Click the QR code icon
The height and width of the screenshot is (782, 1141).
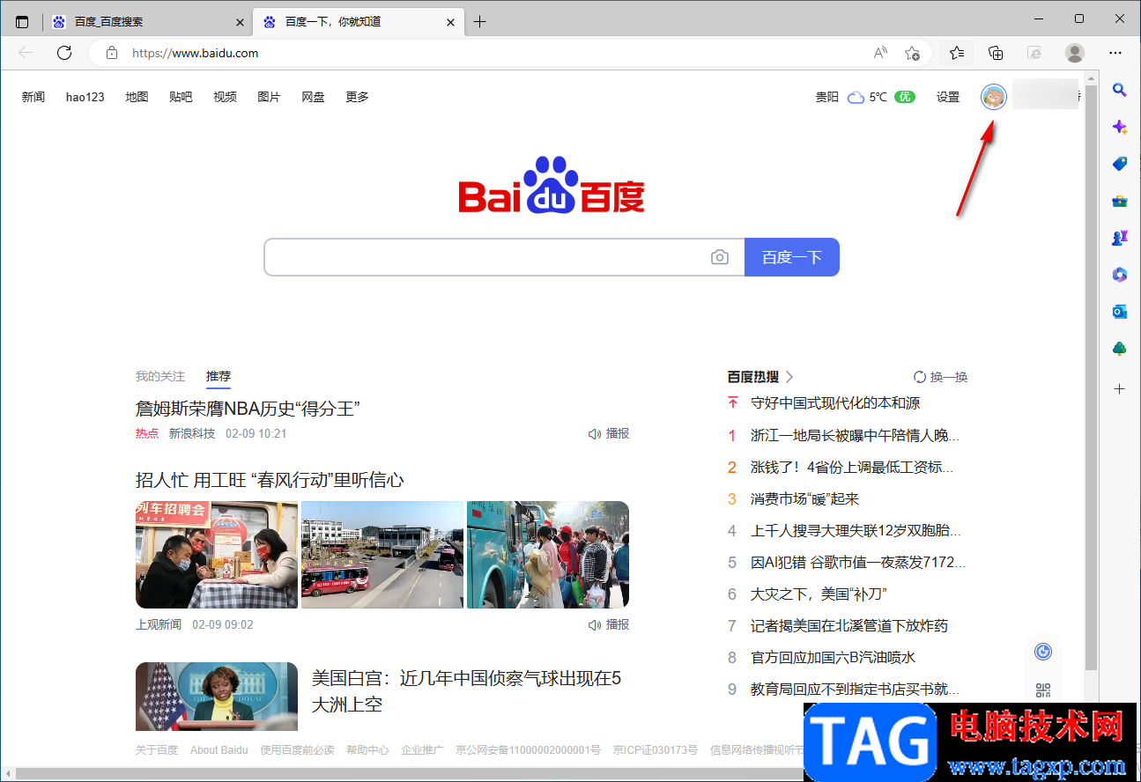coord(1043,690)
